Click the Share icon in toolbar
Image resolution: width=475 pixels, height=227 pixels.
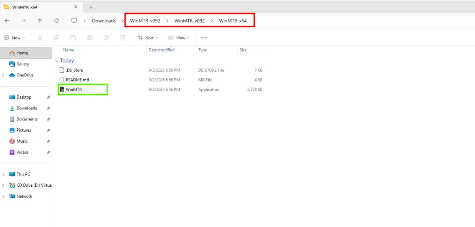point(106,38)
